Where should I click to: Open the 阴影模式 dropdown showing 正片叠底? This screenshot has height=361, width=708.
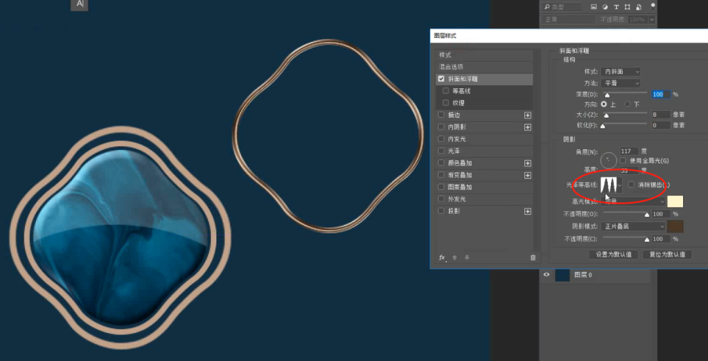coord(633,226)
